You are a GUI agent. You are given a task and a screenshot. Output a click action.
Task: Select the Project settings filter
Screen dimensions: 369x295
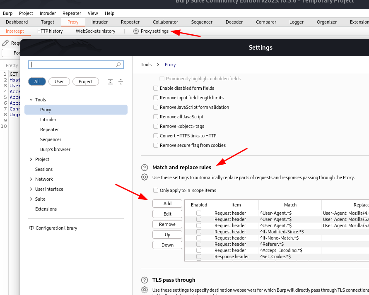[86, 82]
